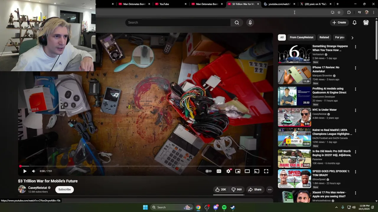Viewport: 378px width, 212px height.
Task: Open Is the Old Mavic Pro title
Action: coord(332,153)
